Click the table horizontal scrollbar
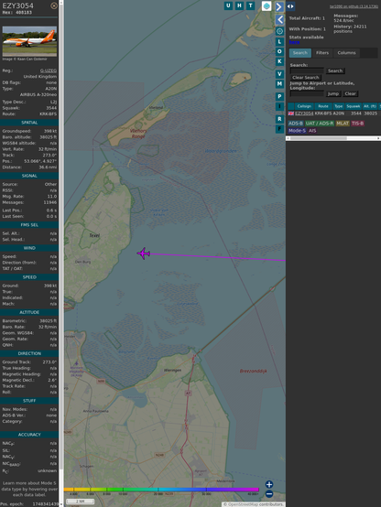Viewport: 381px width, 507px height. pyautogui.click(x=333, y=138)
